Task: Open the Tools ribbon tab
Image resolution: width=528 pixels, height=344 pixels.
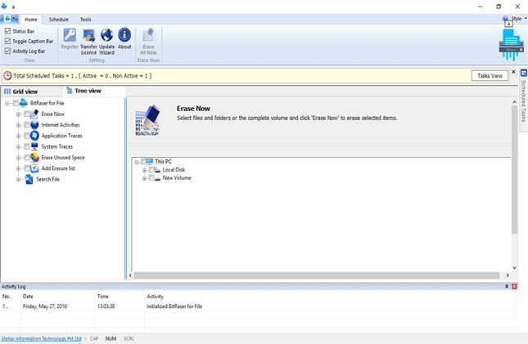Action: click(85, 20)
